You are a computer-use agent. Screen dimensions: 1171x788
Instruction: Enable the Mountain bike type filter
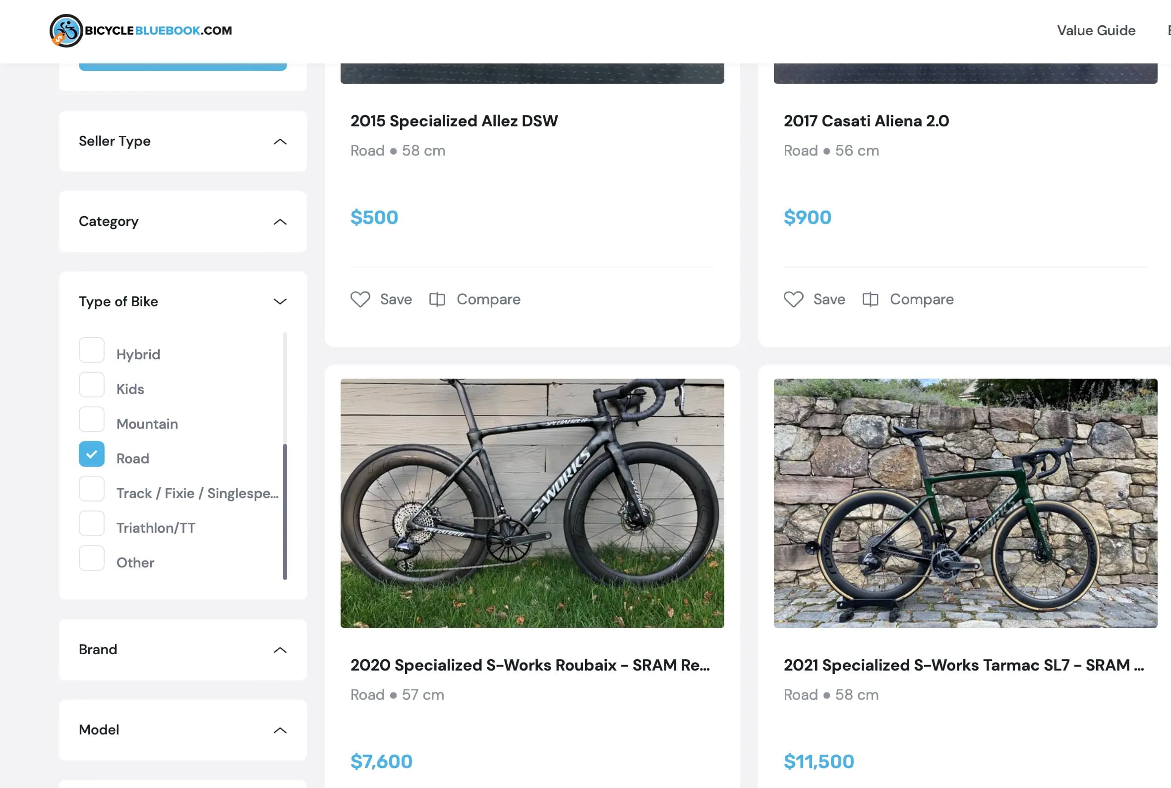[91, 420]
